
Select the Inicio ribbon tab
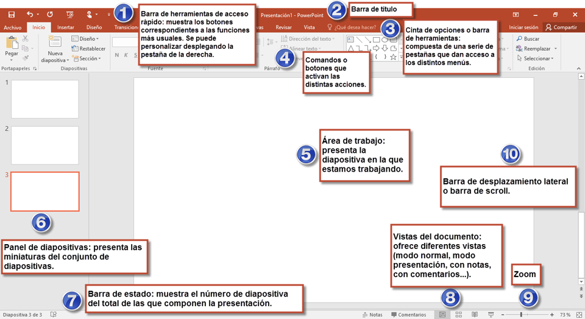click(x=38, y=27)
